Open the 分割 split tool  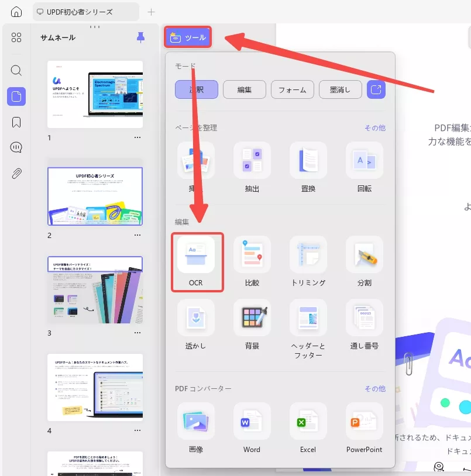365,261
